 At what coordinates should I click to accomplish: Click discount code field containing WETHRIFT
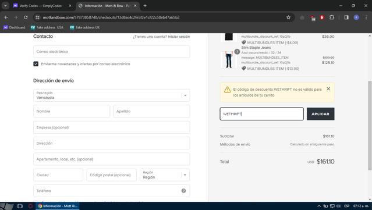[261, 114]
